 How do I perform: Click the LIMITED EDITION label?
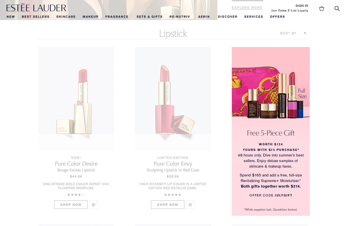(x=173, y=158)
